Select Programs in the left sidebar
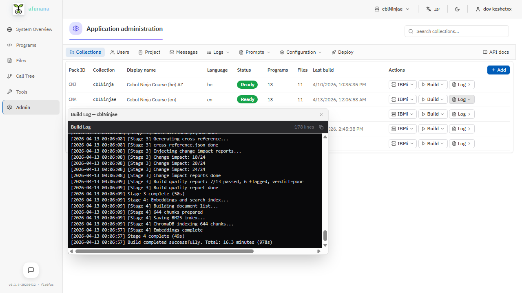The height and width of the screenshot is (293, 522). 25,45
